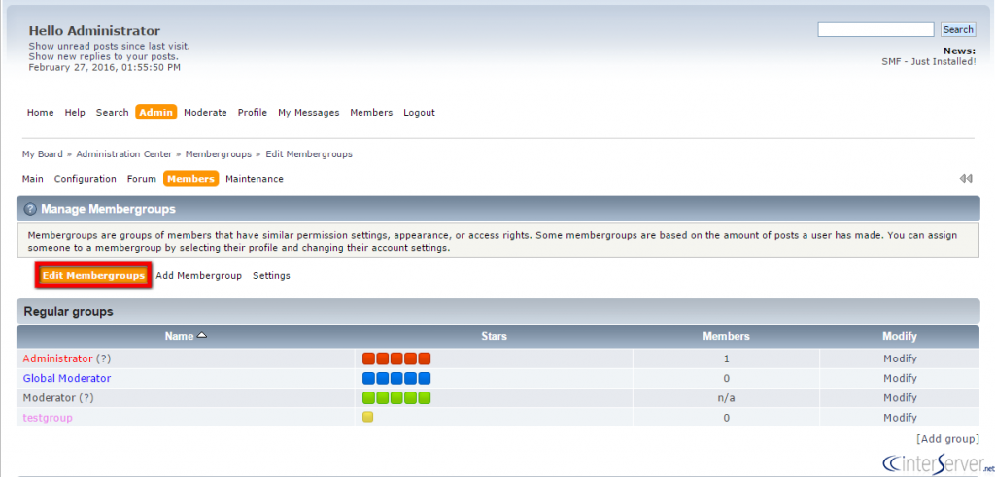995x477 pixels.
Task: Click the Administrator red star icons
Action: click(x=396, y=358)
